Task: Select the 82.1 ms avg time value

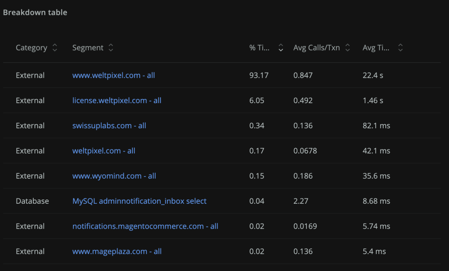Action: (376, 126)
